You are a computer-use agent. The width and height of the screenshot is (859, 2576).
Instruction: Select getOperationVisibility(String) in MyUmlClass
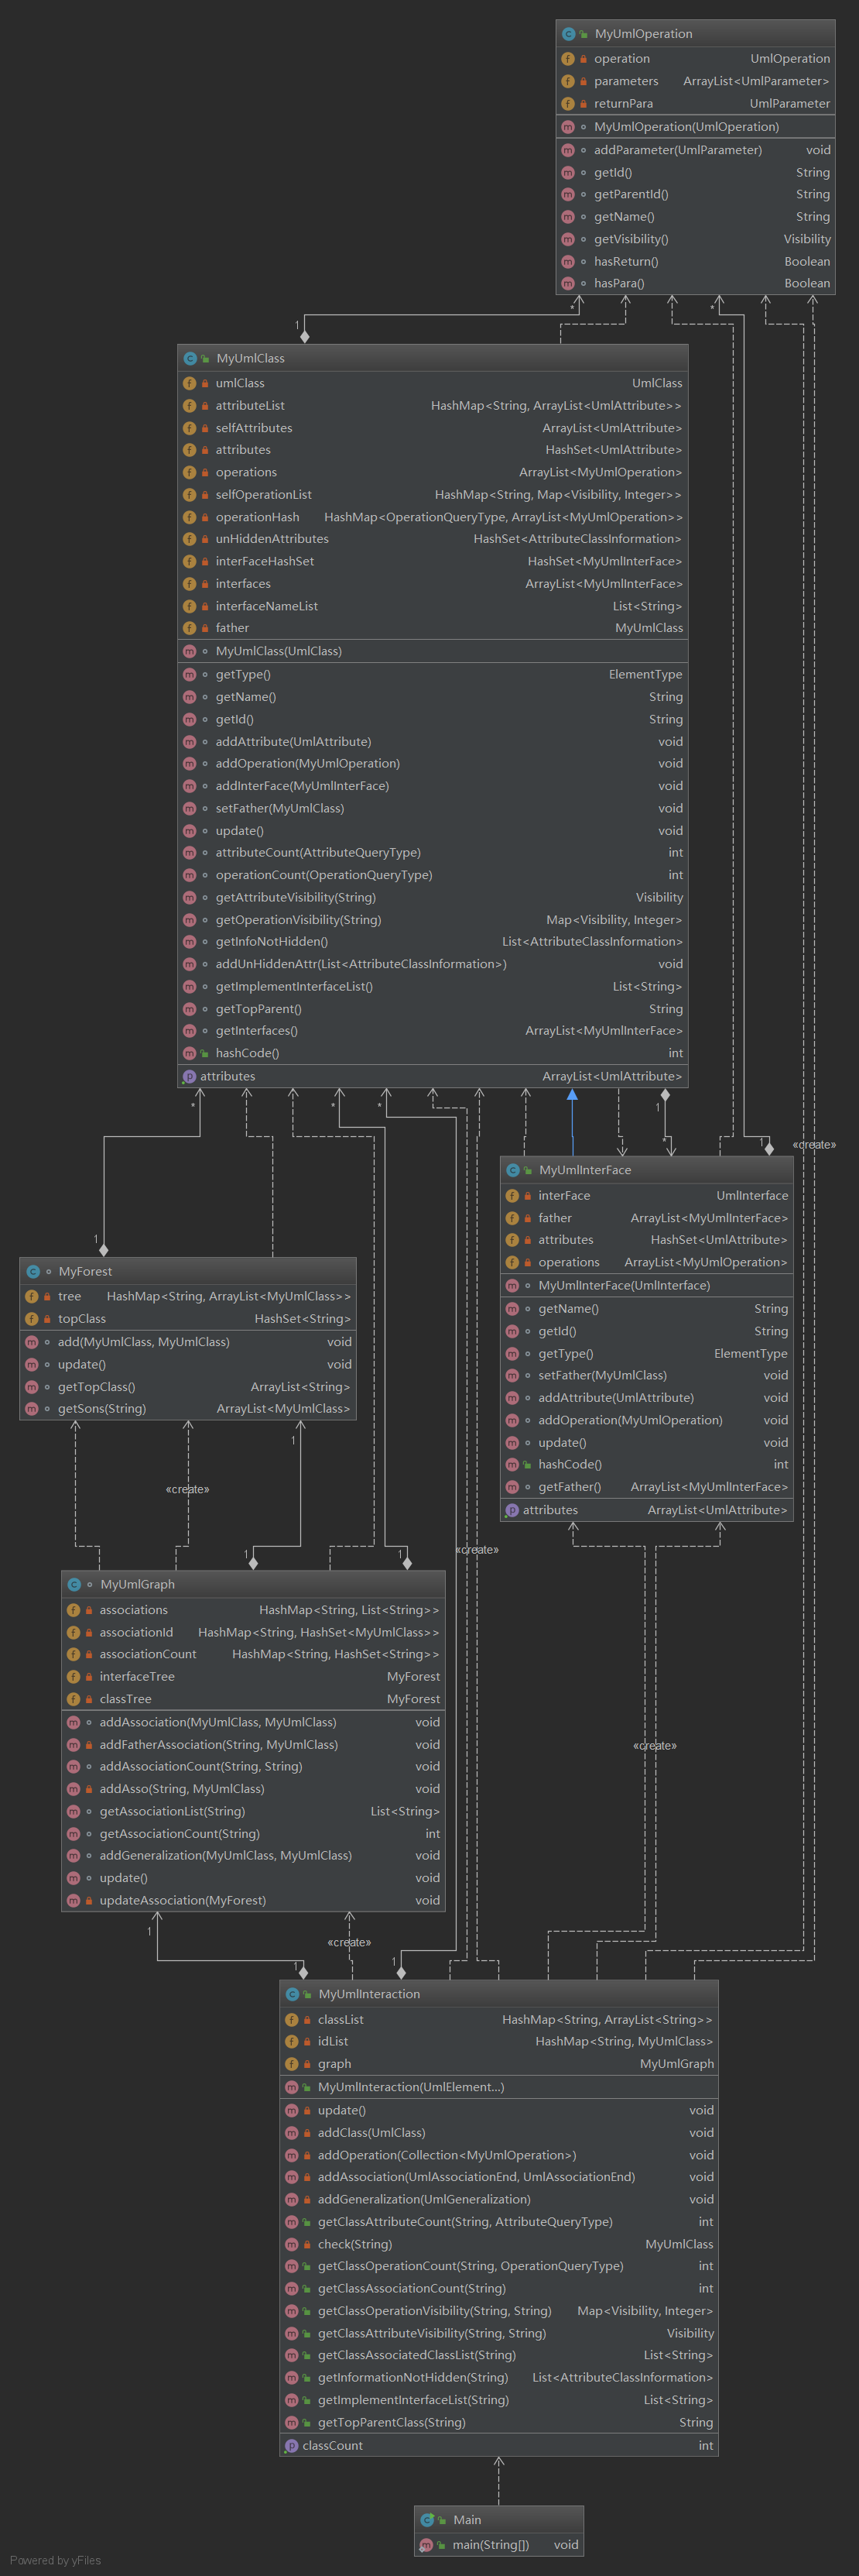tap(433, 920)
